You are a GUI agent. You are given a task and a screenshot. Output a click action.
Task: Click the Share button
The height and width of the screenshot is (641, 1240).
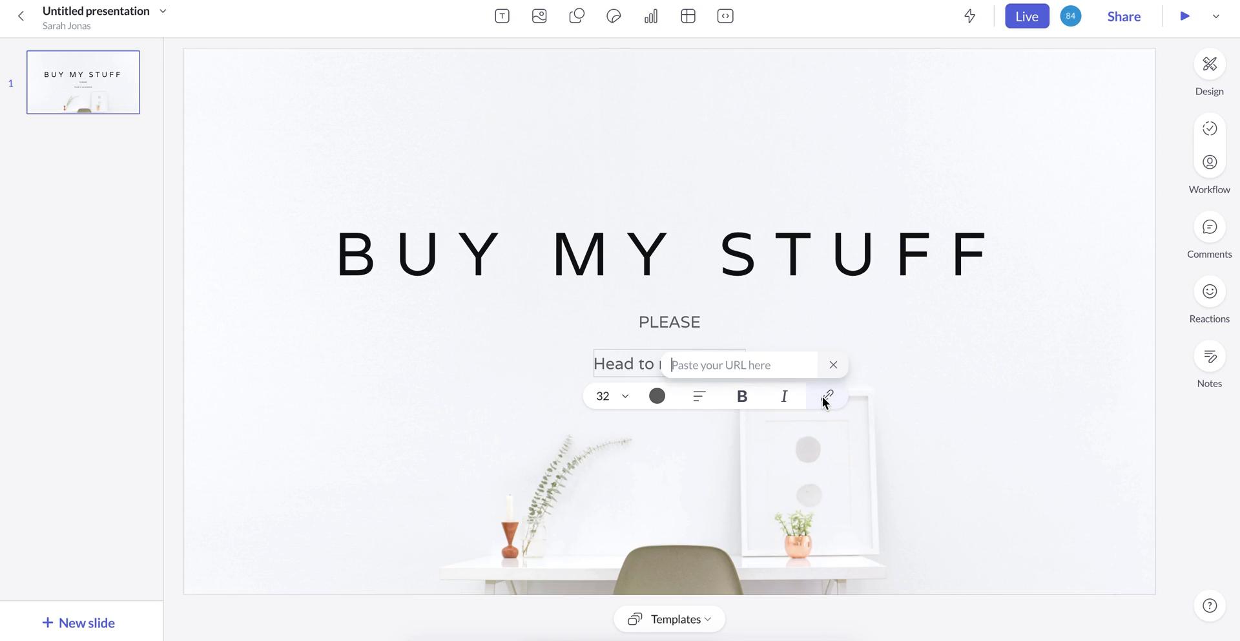[1124, 16]
